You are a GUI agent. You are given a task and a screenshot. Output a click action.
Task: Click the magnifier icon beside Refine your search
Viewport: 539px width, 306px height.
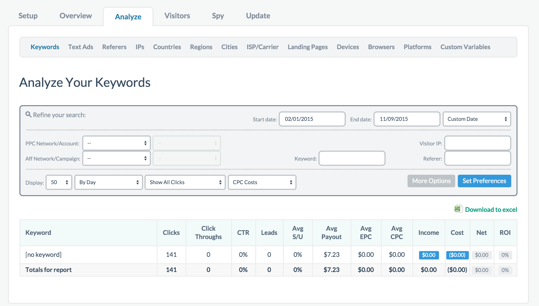[x=28, y=115]
